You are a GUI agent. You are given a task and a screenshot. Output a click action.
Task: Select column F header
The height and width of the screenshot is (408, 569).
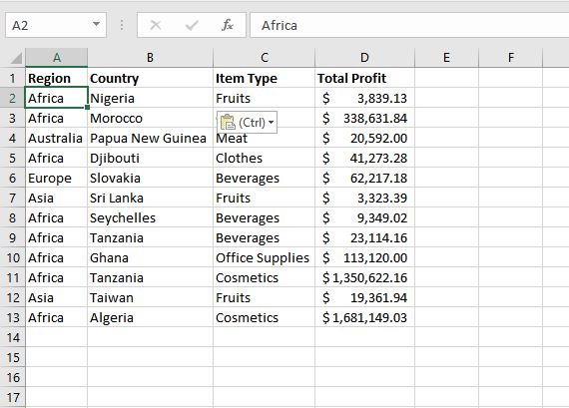point(510,57)
